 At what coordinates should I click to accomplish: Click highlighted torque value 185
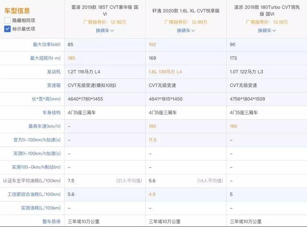tap(71, 58)
